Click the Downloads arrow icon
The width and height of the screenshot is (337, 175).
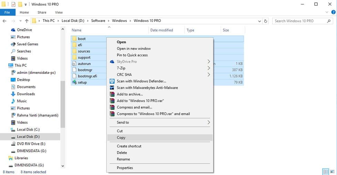(x=13, y=94)
